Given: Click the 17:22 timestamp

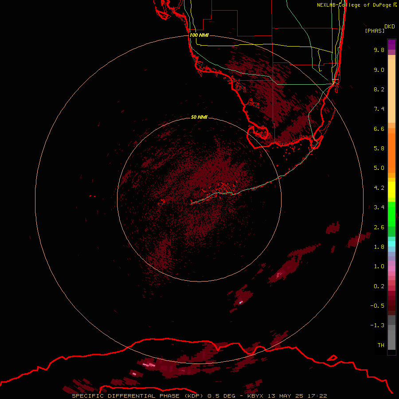Looking at the screenshot, I should 317,396.
